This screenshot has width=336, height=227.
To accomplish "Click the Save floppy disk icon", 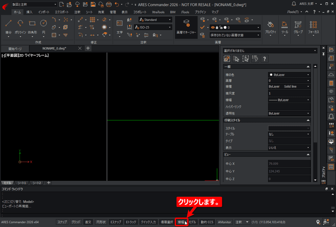I will click(93, 4).
